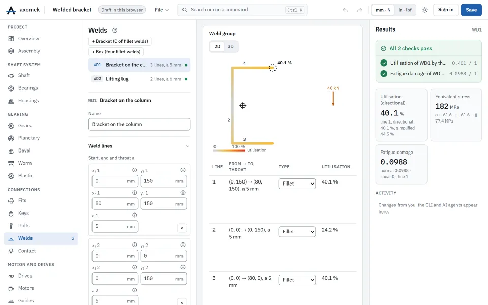Click the info icon beside x₂ 2
Image resolution: width=488 pixels, height=305 pixels.
(x=134, y=267)
